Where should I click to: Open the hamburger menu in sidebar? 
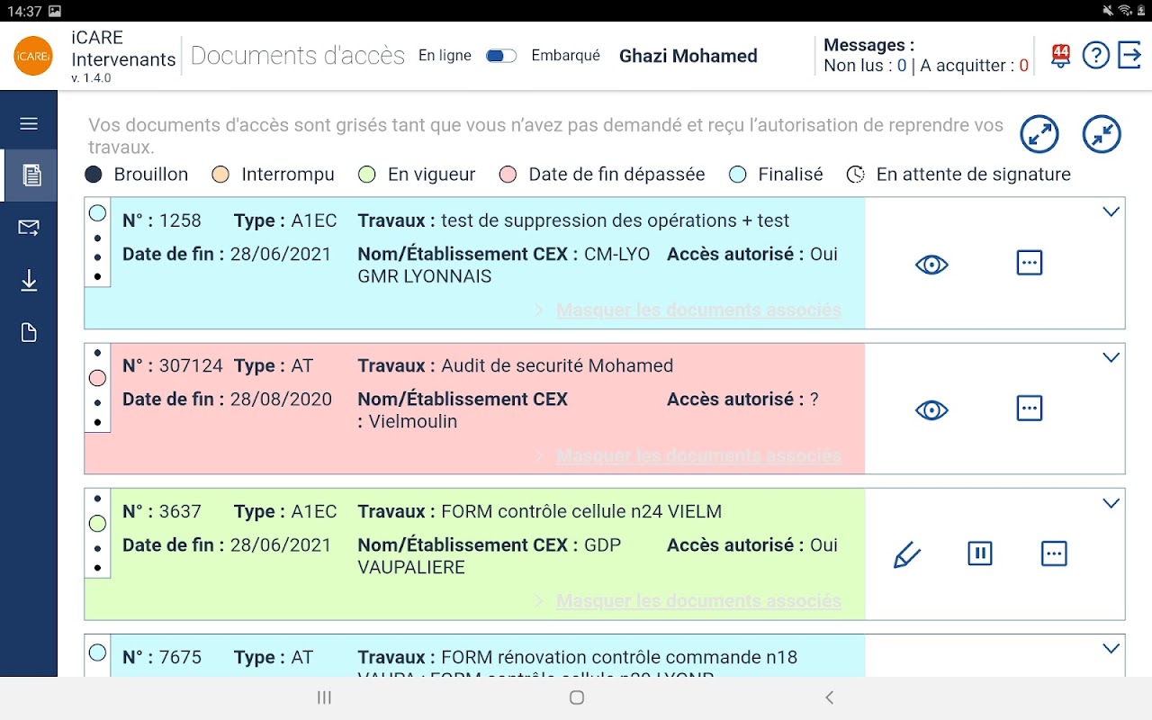point(29,123)
